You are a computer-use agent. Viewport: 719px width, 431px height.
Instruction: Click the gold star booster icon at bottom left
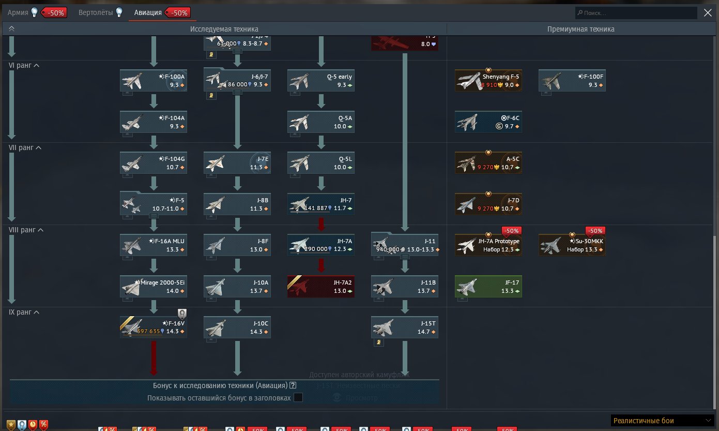point(11,425)
